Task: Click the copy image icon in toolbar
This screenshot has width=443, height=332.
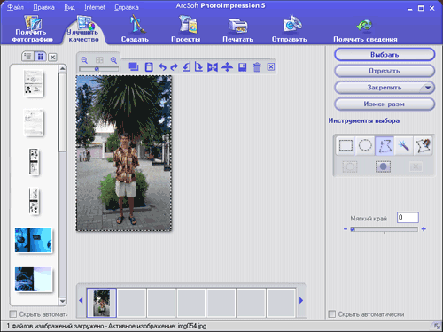Action: tap(134, 67)
